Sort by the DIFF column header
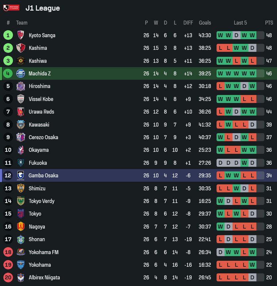The width and height of the screenshot is (277, 286). point(188,23)
